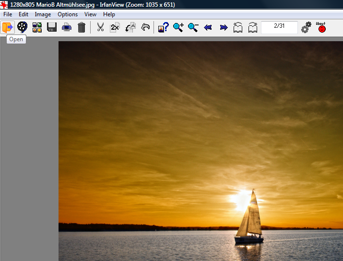Screen dimensions: 343x261
Task: Click the 2/31 image counter field
Action: click(x=279, y=27)
